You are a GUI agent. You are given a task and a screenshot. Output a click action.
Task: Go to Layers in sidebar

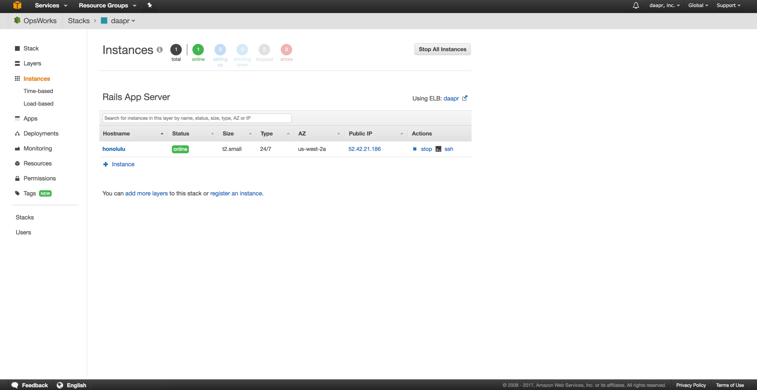coord(32,63)
